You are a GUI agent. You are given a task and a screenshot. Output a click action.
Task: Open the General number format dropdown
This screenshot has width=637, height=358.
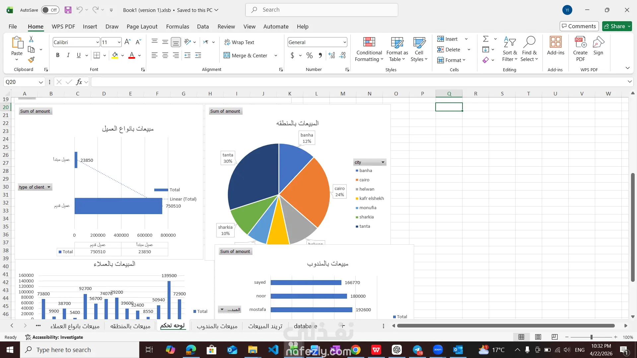click(x=345, y=42)
